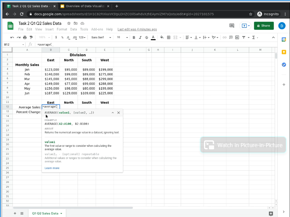Toggle bold formatting

134,37
